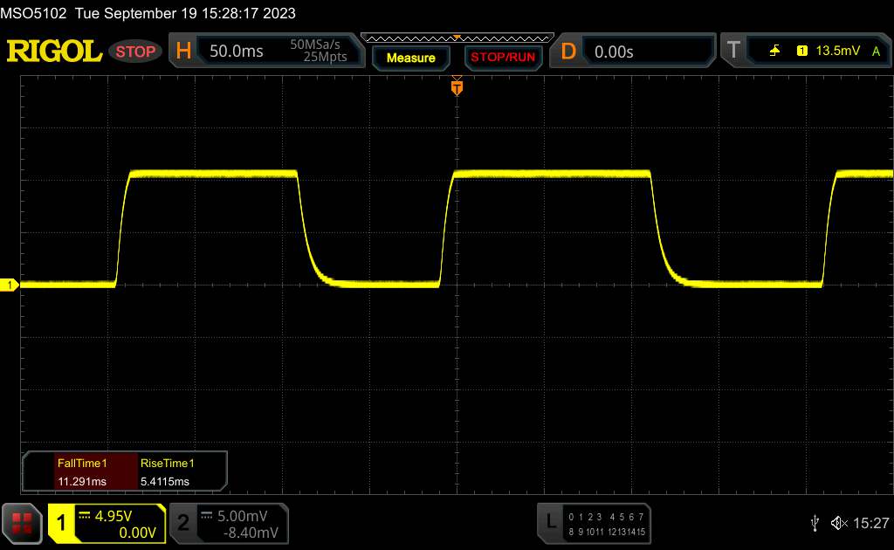Screen dimensions: 894x550
Task: Open the red four-square function menu icon
Action: tap(22, 523)
